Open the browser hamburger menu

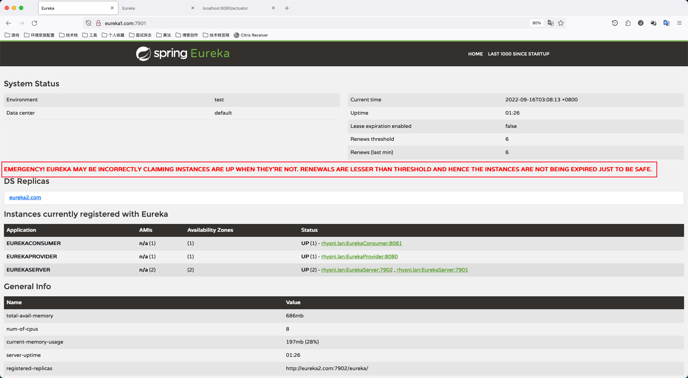pos(679,23)
